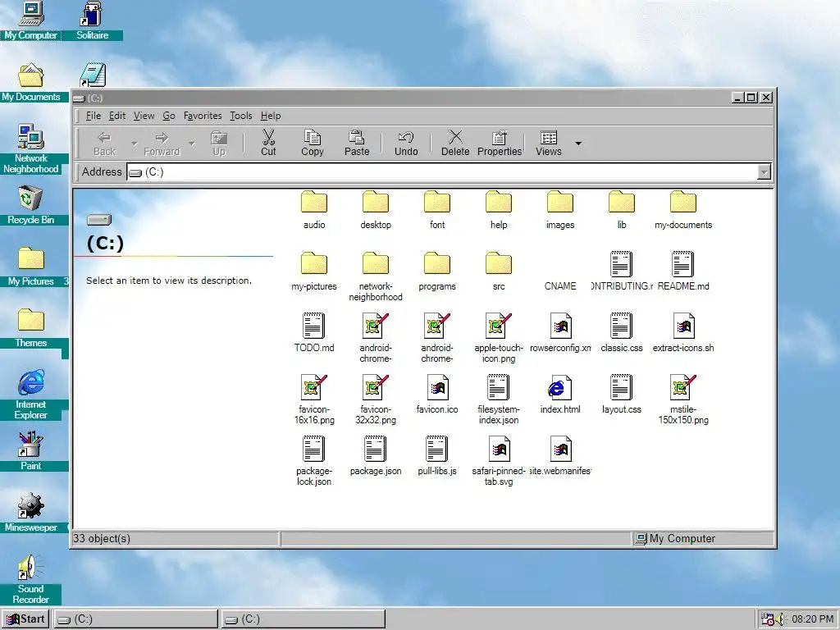840x630 pixels.
Task: Click the Cut toolbar icon
Action: [268, 143]
